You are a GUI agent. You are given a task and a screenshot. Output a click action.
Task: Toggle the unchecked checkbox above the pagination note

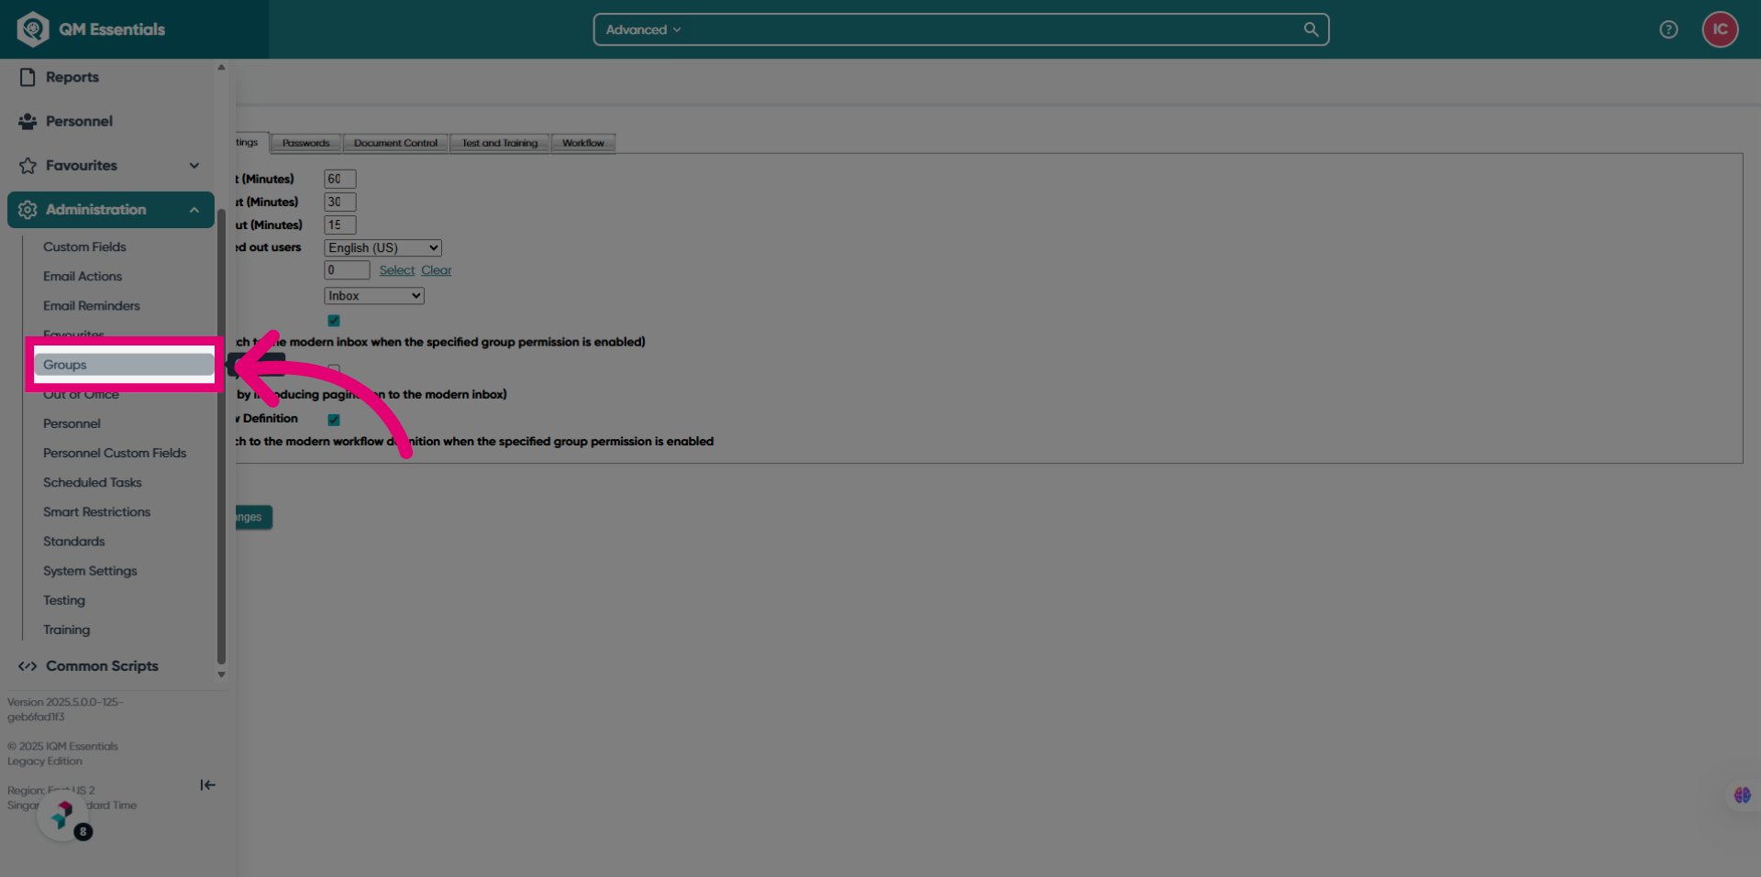click(334, 370)
